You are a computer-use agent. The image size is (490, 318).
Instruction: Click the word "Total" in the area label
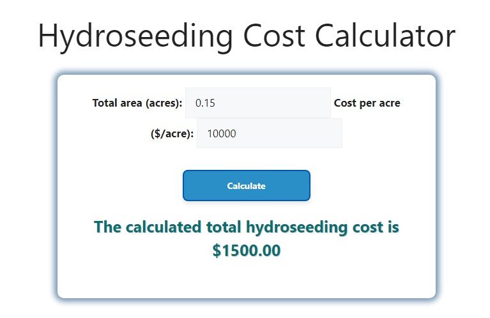105,103
